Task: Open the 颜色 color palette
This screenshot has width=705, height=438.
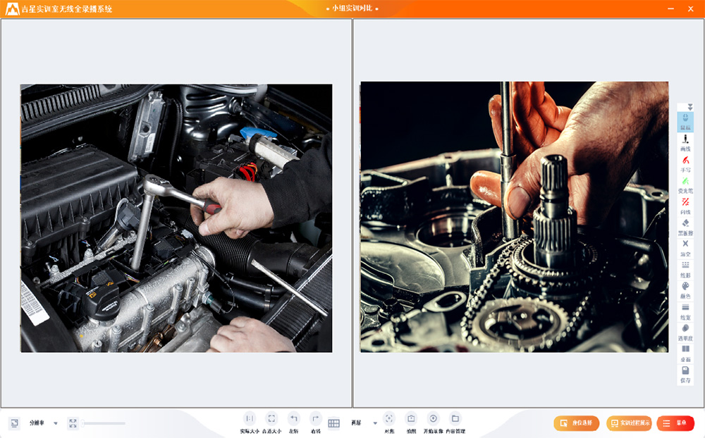Action: (x=685, y=287)
